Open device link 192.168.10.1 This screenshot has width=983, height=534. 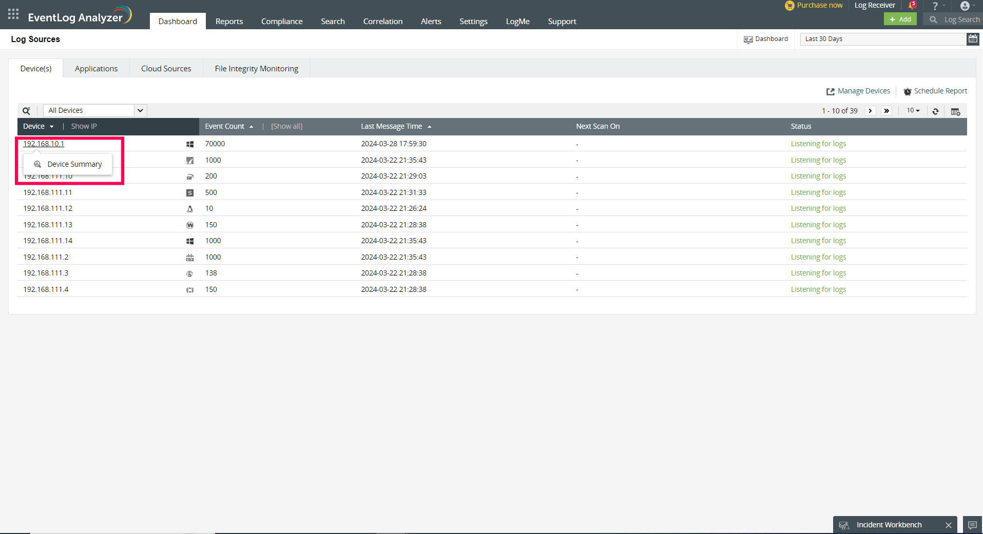(x=44, y=144)
